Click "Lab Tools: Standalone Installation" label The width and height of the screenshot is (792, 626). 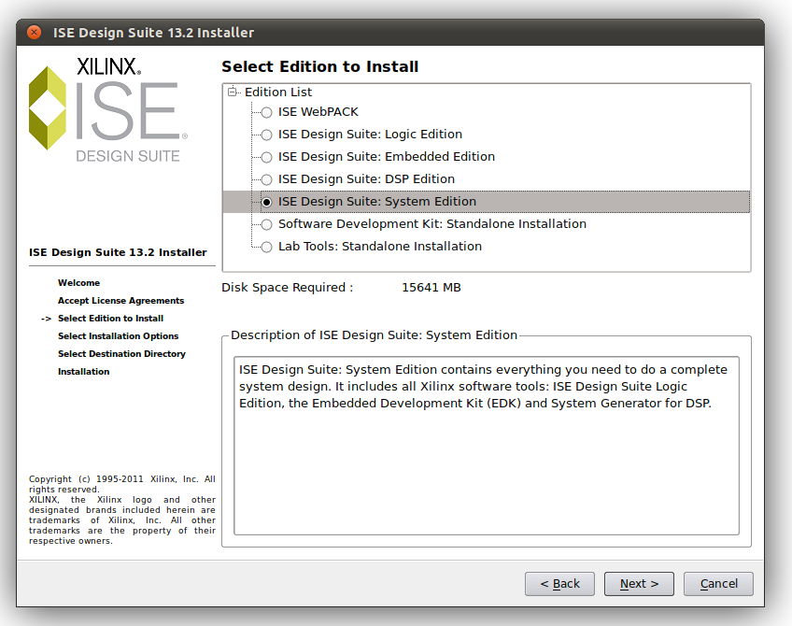point(380,246)
